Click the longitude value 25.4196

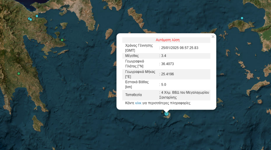167,74
